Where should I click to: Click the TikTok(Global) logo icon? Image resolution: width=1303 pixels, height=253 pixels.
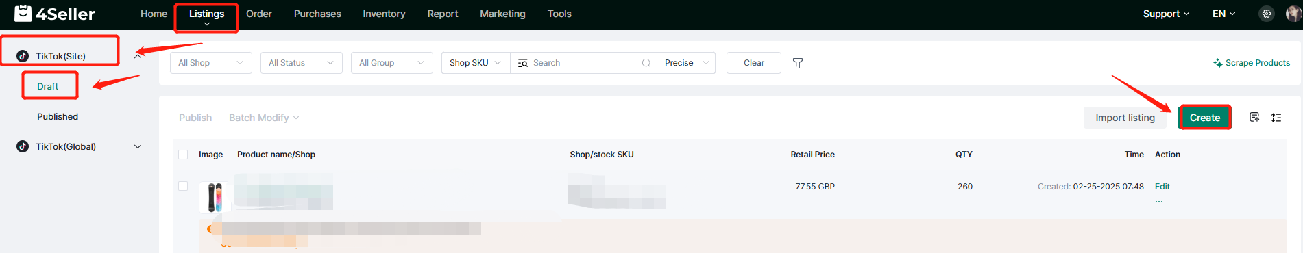click(x=23, y=146)
